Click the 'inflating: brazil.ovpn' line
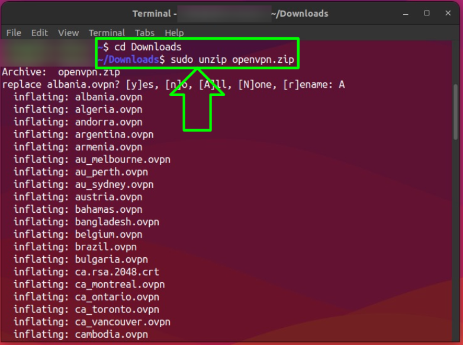The width and height of the screenshot is (463, 345). coord(75,247)
